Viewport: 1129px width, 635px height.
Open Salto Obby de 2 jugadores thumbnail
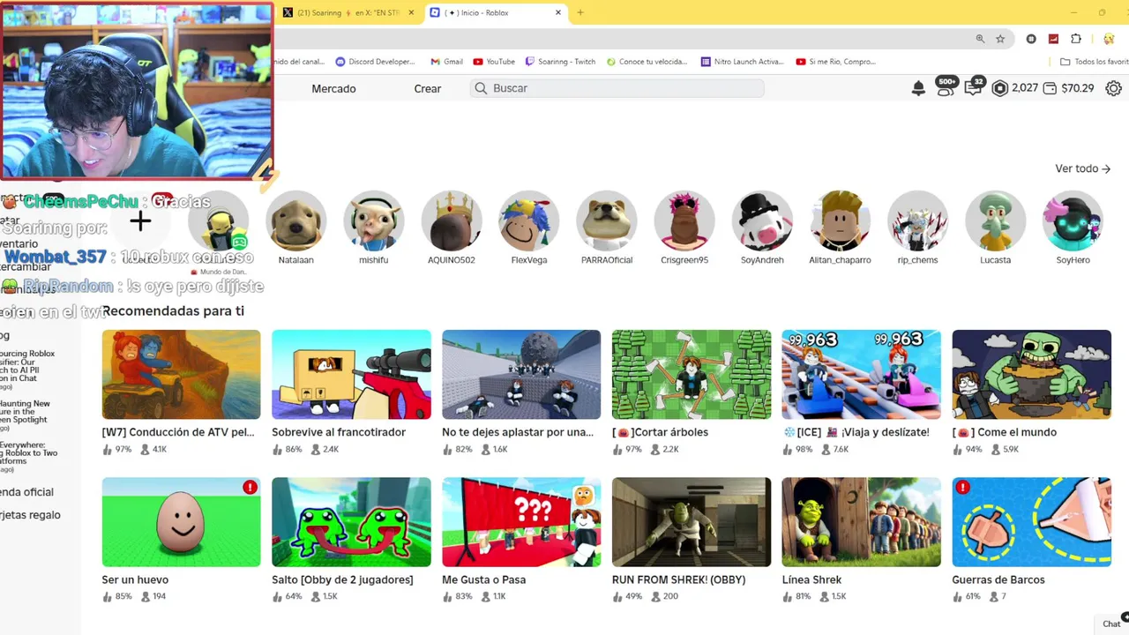(x=351, y=522)
